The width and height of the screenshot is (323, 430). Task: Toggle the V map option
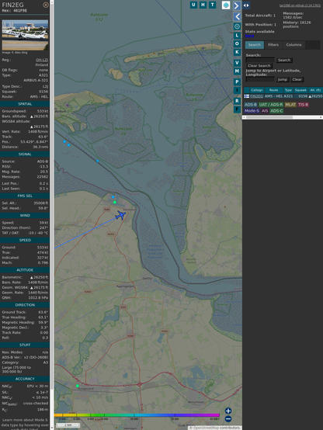tap(237, 63)
